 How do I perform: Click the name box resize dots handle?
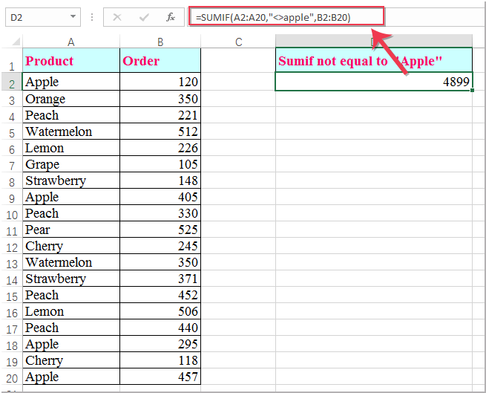tap(92, 16)
